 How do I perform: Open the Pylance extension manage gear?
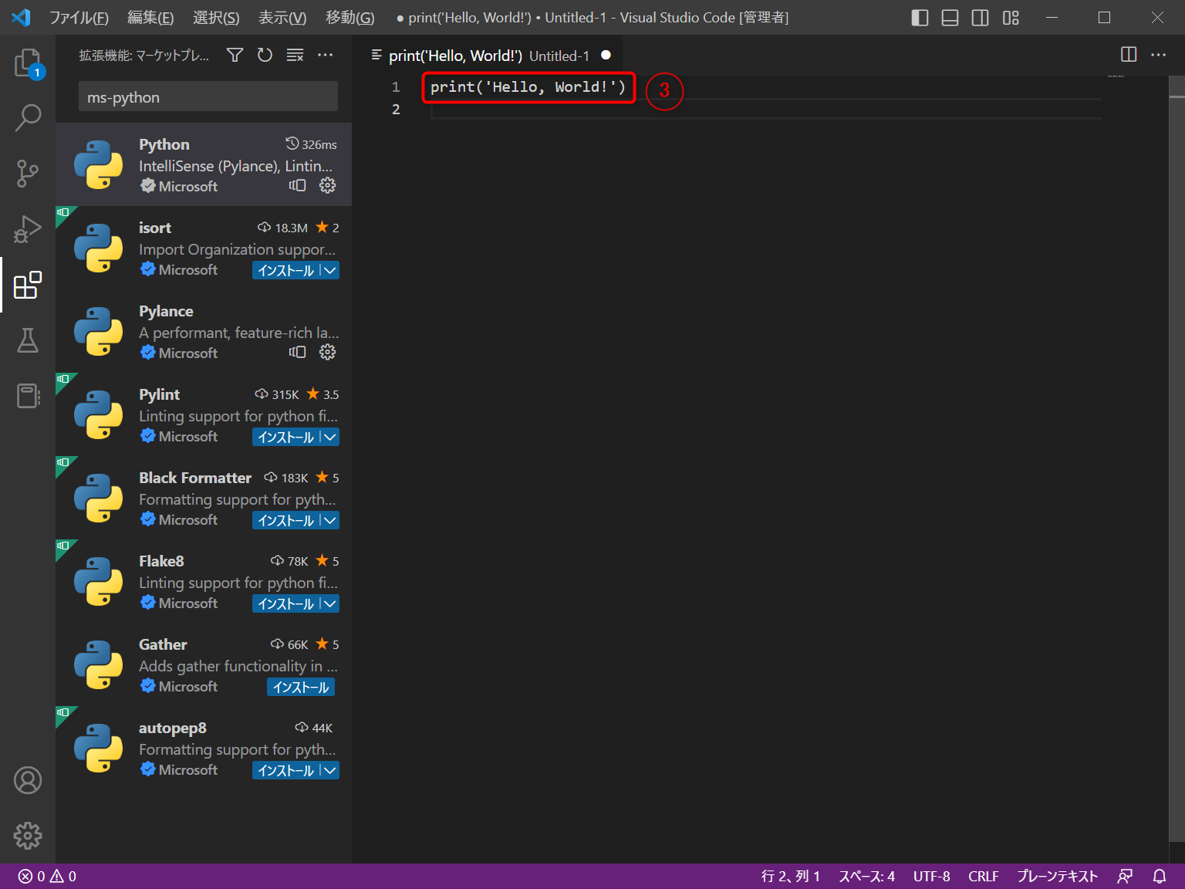(x=328, y=352)
